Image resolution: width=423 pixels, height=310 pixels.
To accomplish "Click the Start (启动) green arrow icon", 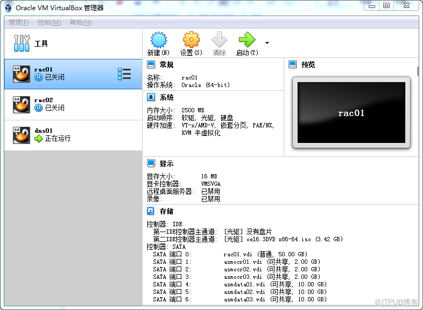I will pyautogui.click(x=247, y=40).
